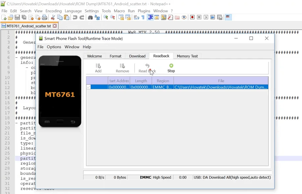Click the Copy icon in Notepad++ toolbar
This screenshot has width=302, height=194.
point(60,17)
